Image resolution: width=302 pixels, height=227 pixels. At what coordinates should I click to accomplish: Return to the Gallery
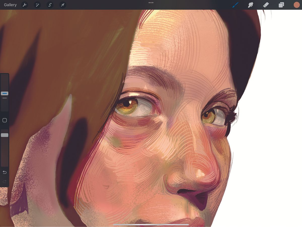[x=10, y=5]
